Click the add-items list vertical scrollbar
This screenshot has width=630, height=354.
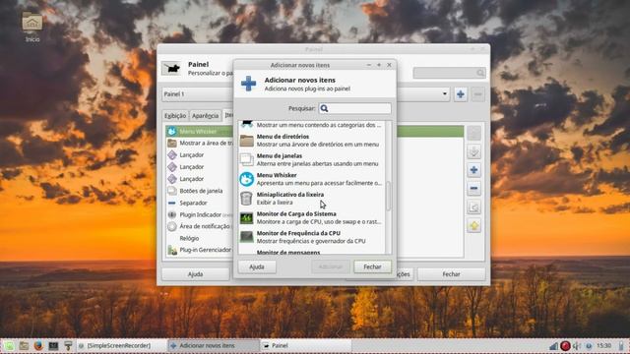point(388,196)
